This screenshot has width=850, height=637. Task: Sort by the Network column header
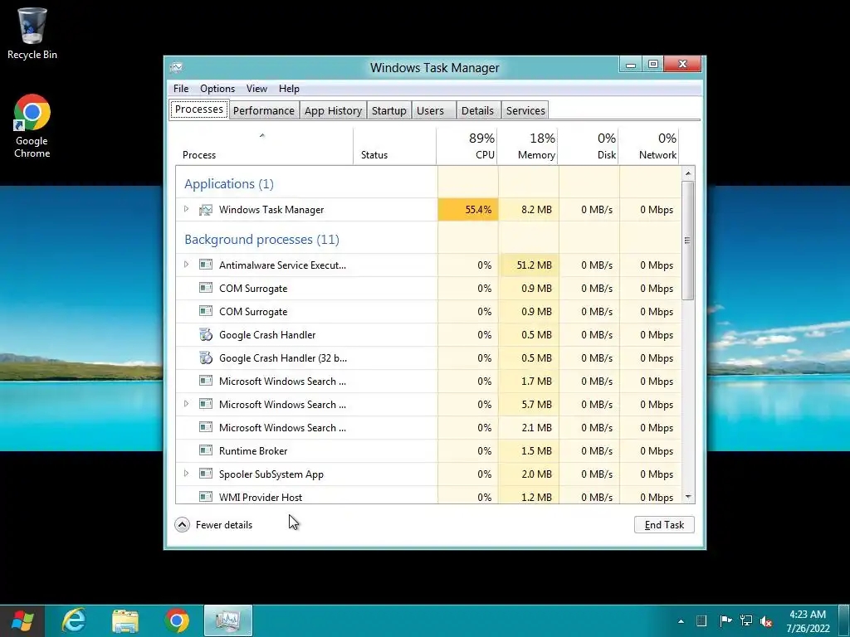coord(649,146)
